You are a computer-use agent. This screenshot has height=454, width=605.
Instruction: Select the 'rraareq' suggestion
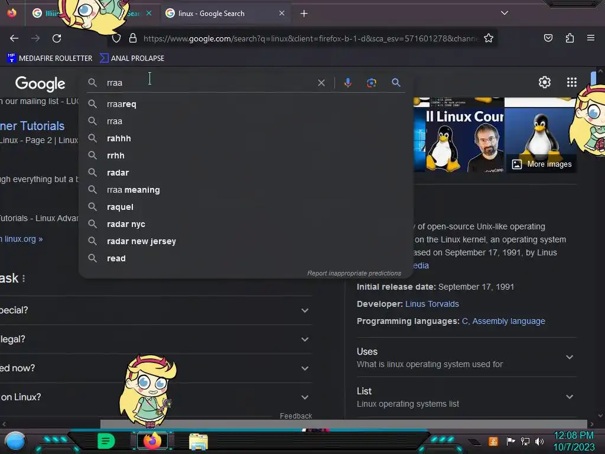click(x=246, y=104)
